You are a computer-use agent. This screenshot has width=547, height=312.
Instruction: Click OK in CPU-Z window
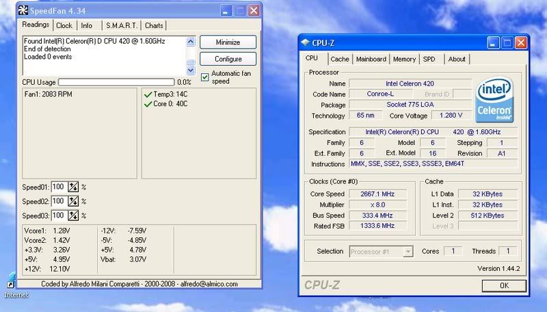tap(504, 285)
